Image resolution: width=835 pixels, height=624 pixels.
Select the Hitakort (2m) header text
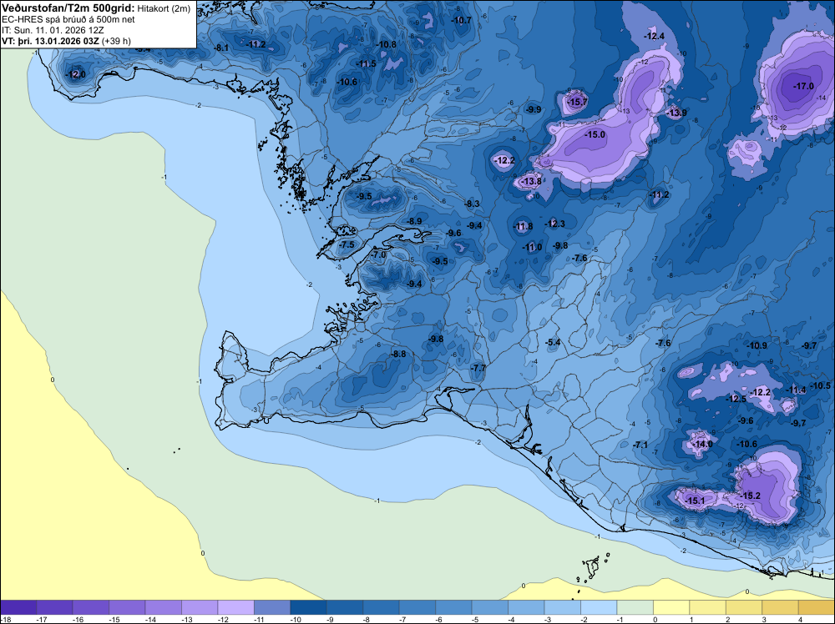tap(164, 9)
